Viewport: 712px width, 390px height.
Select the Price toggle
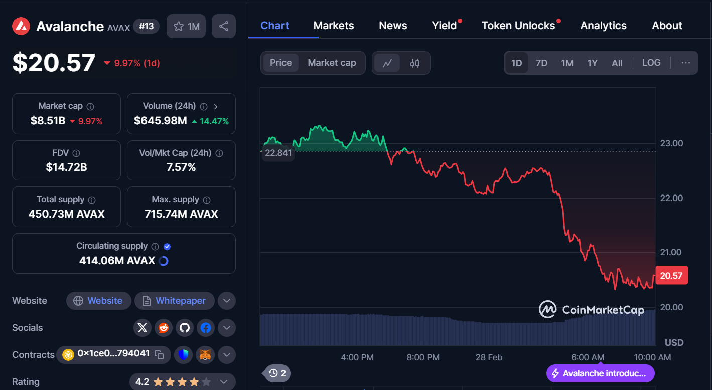pos(280,63)
